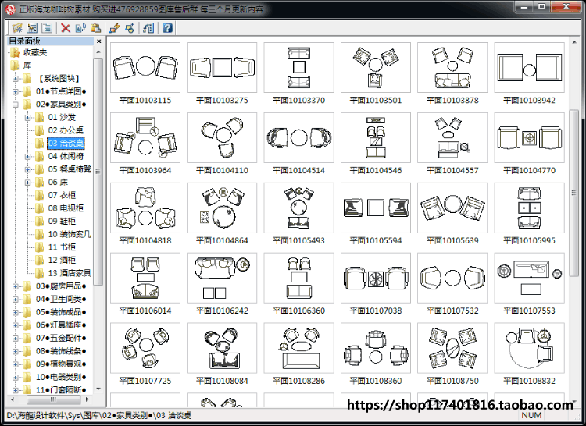
Task: Expand the 03●厨房用品● tree node
Action: tap(16, 286)
